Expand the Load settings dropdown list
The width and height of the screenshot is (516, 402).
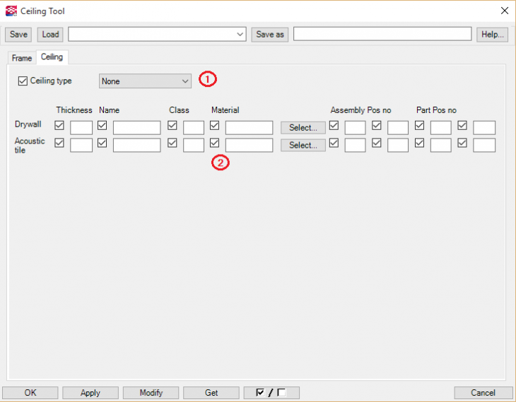coord(240,34)
